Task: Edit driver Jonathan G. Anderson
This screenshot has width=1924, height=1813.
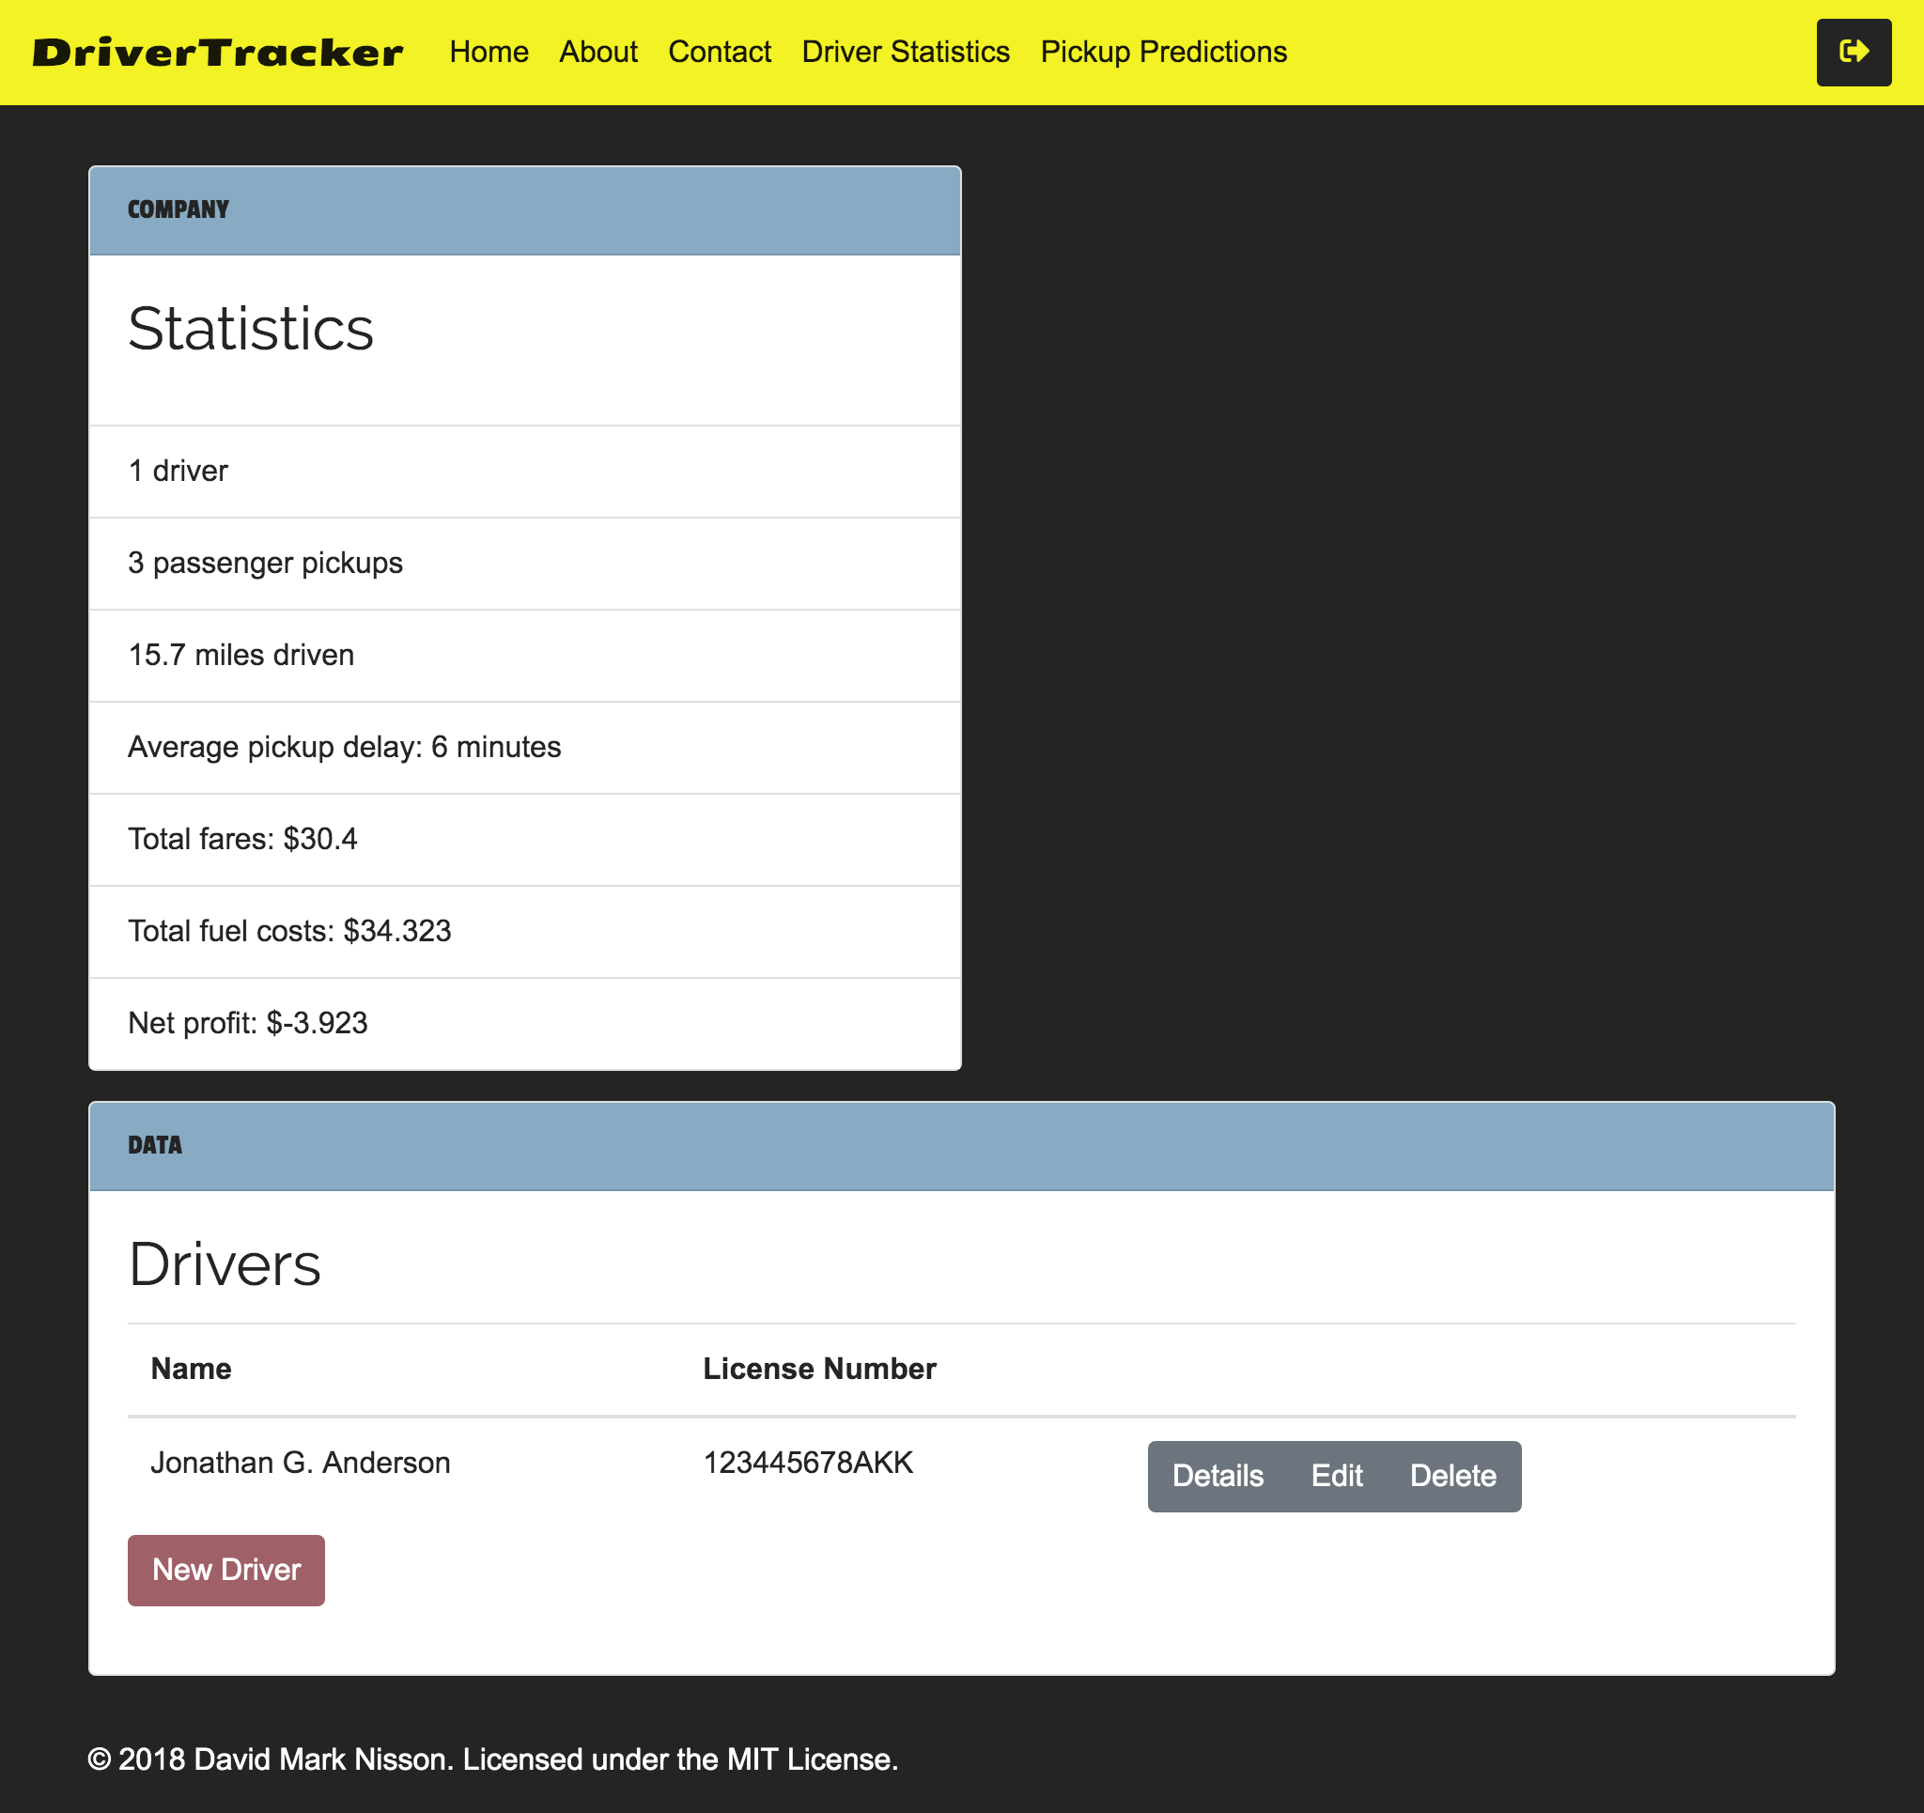Action: pos(1337,1476)
